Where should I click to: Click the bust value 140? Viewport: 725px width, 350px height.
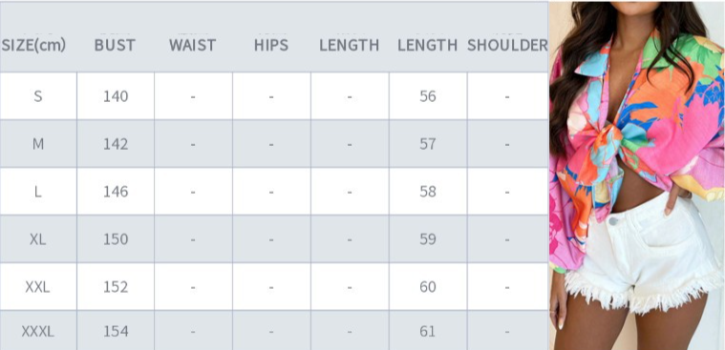[x=116, y=96]
